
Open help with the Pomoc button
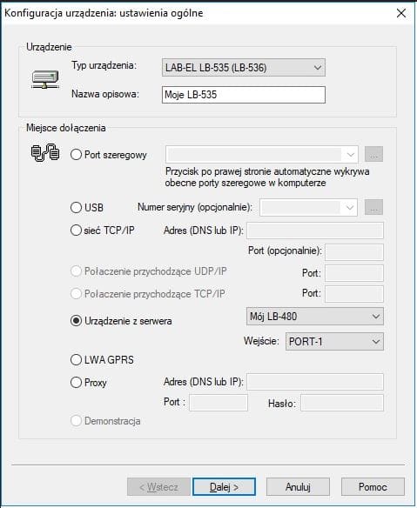pyautogui.click(x=373, y=486)
